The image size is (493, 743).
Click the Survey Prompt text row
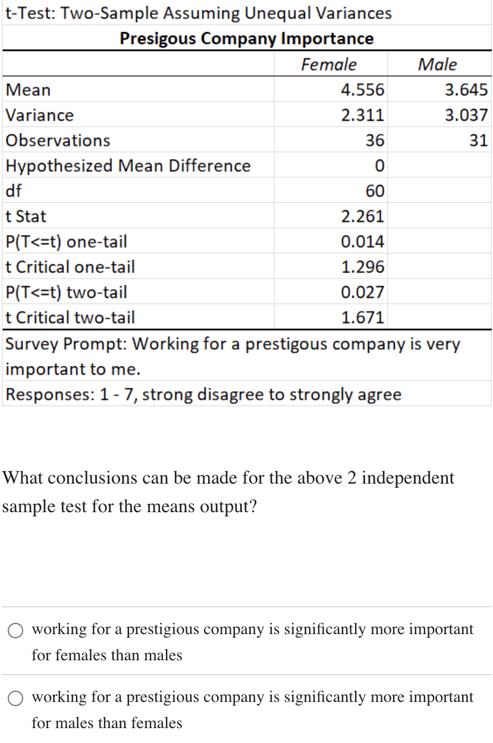tap(232, 356)
